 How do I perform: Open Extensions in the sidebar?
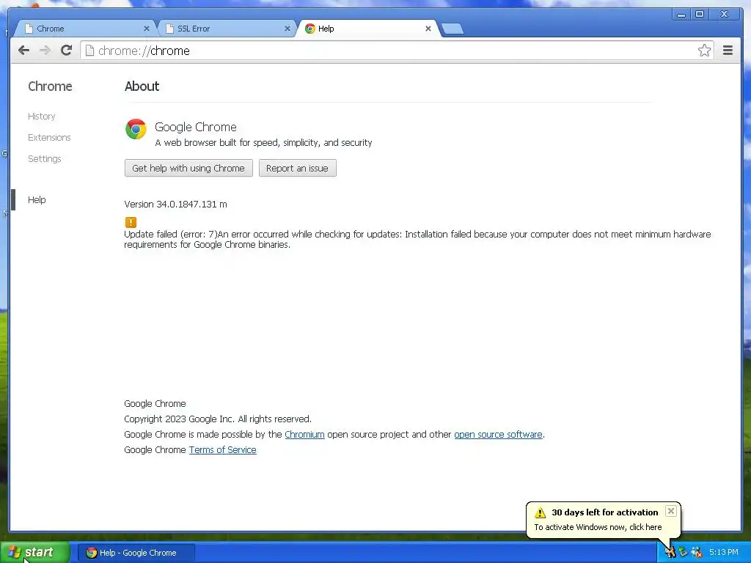(49, 137)
